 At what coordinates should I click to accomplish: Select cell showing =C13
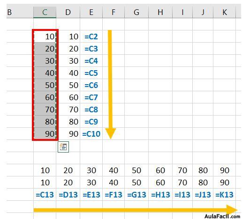coord(45,195)
